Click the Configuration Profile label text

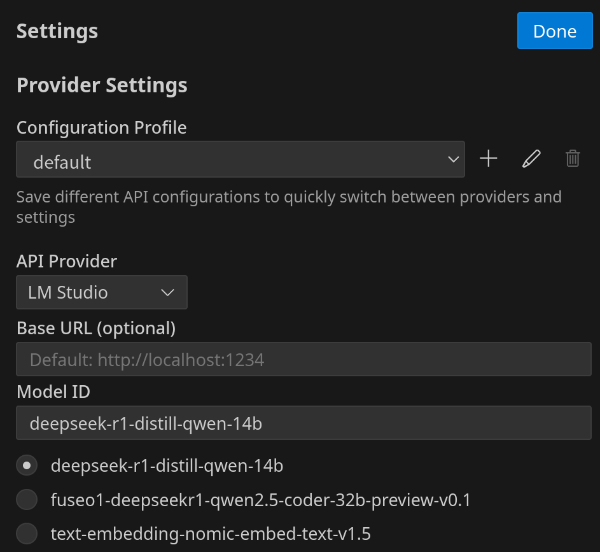pos(102,127)
